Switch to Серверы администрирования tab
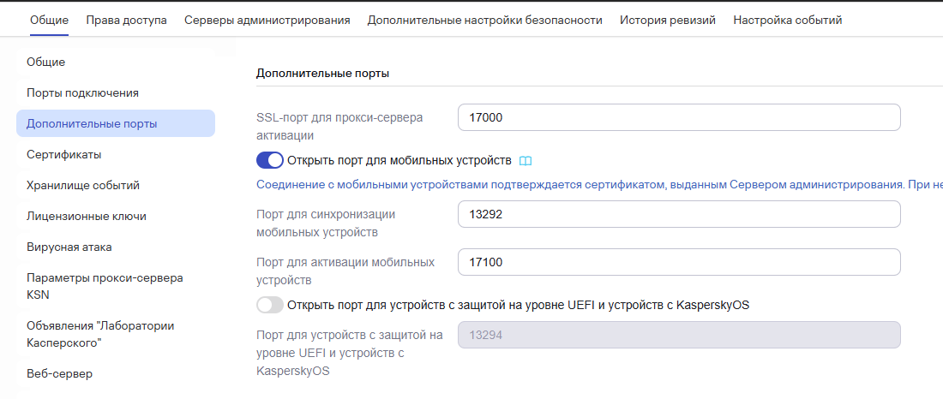This screenshot has height=399, width=943. point(267,20)
